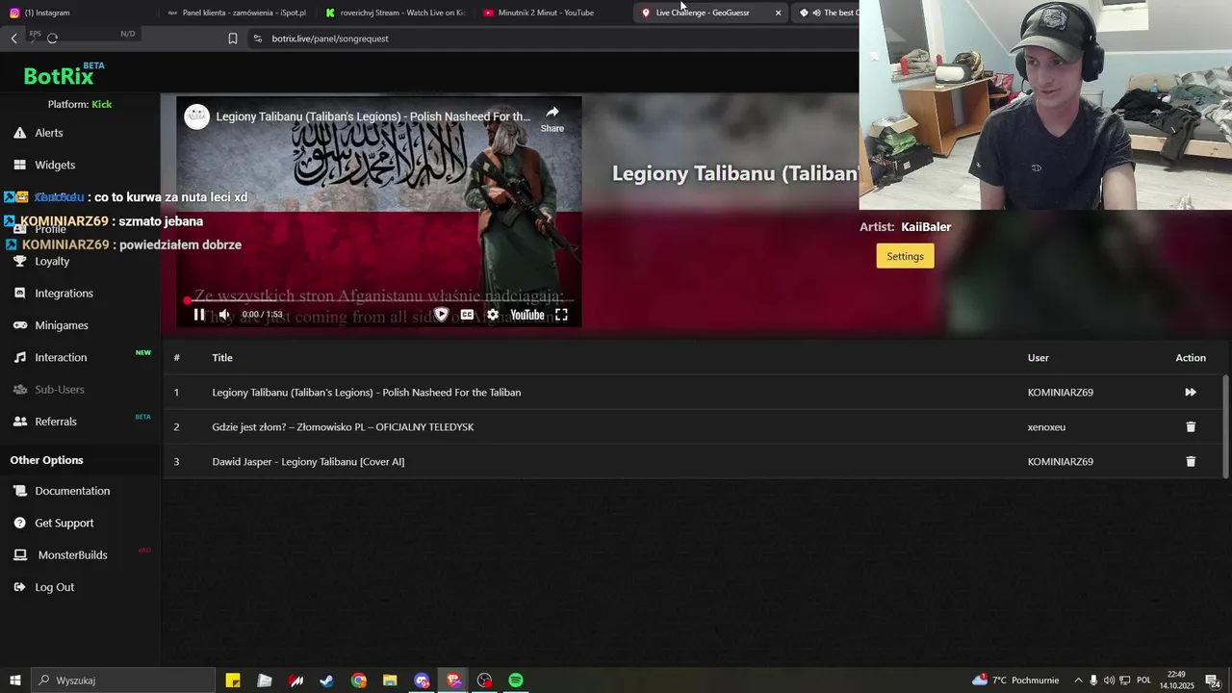Click the Kick platform label
1232x693 pixels.
click(102, 104)
